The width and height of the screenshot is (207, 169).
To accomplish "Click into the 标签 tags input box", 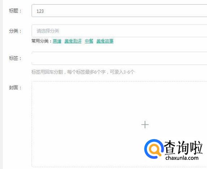I will pyautogui.click(x=119, y=58).
